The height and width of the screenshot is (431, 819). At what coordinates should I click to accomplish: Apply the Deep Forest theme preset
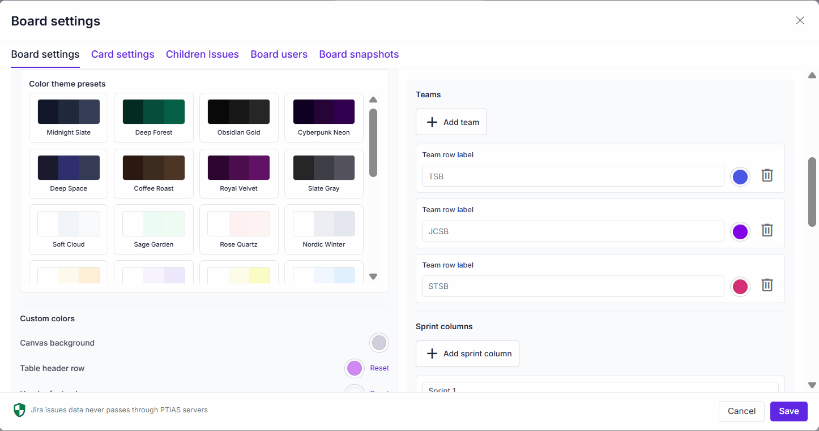pos(153,118)
